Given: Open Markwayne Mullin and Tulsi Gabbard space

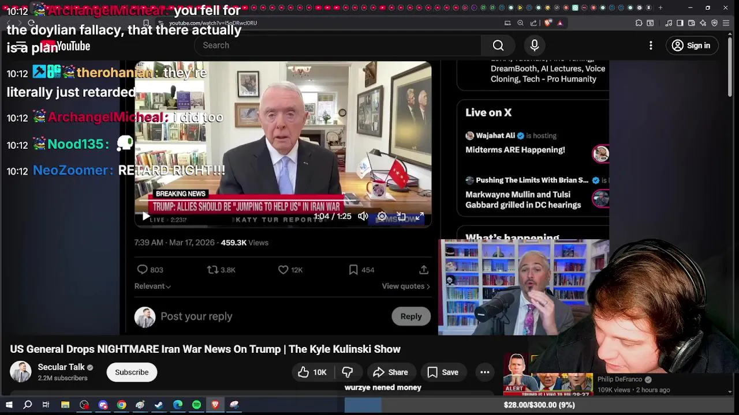Looking at the screenshot, I should point(523,199).
